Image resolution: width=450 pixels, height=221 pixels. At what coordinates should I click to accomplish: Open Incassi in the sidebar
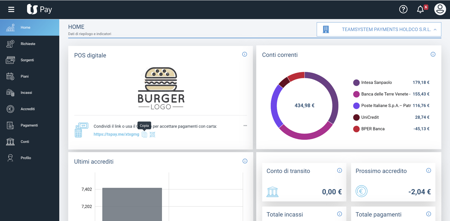pyautogui.click(x=29, y=93)
